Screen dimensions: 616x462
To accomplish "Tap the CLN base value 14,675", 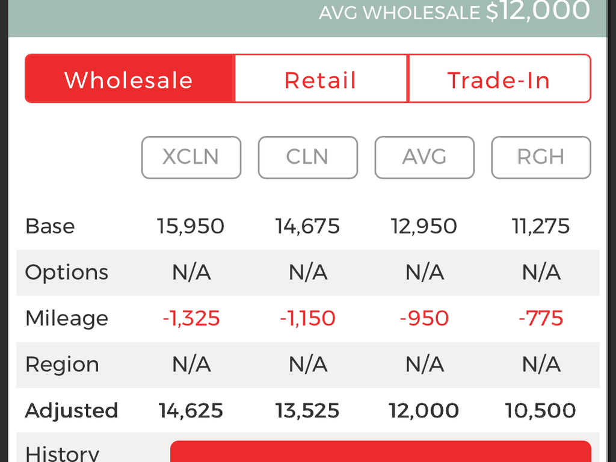I will click(x=307, y=226).
